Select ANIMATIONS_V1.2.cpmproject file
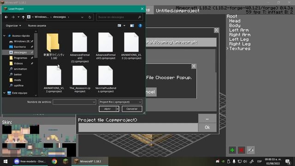 pyautogui.click(x=54, y=79)
